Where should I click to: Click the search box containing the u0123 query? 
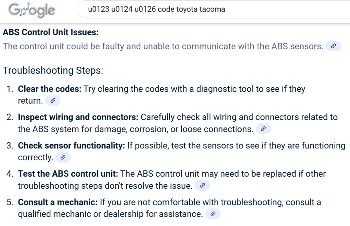coord(213,9)
